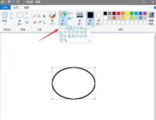Pick the Heart shape

point(61,40)
